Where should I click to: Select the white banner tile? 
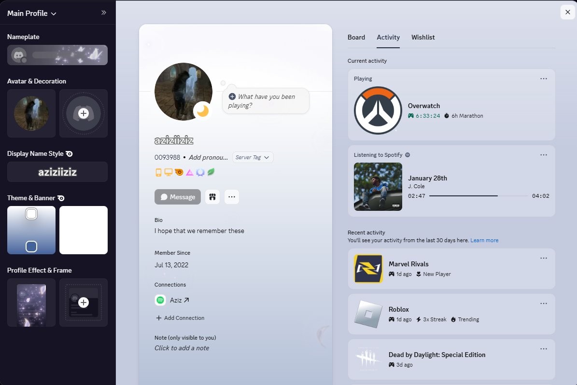[x=84, y=230]
